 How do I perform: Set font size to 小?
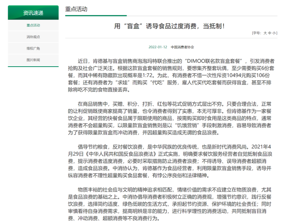pyautogui.click(x=274, y=33)
